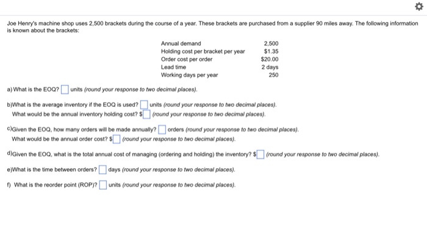Click the orders made annually answer box
Screen dimensions: 427x231
[162, 129]
